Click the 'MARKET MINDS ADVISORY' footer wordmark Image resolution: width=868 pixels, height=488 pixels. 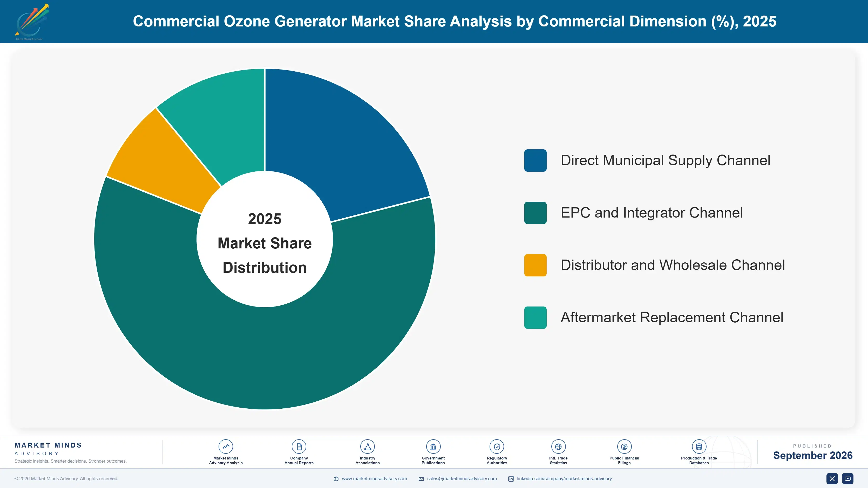48,449
